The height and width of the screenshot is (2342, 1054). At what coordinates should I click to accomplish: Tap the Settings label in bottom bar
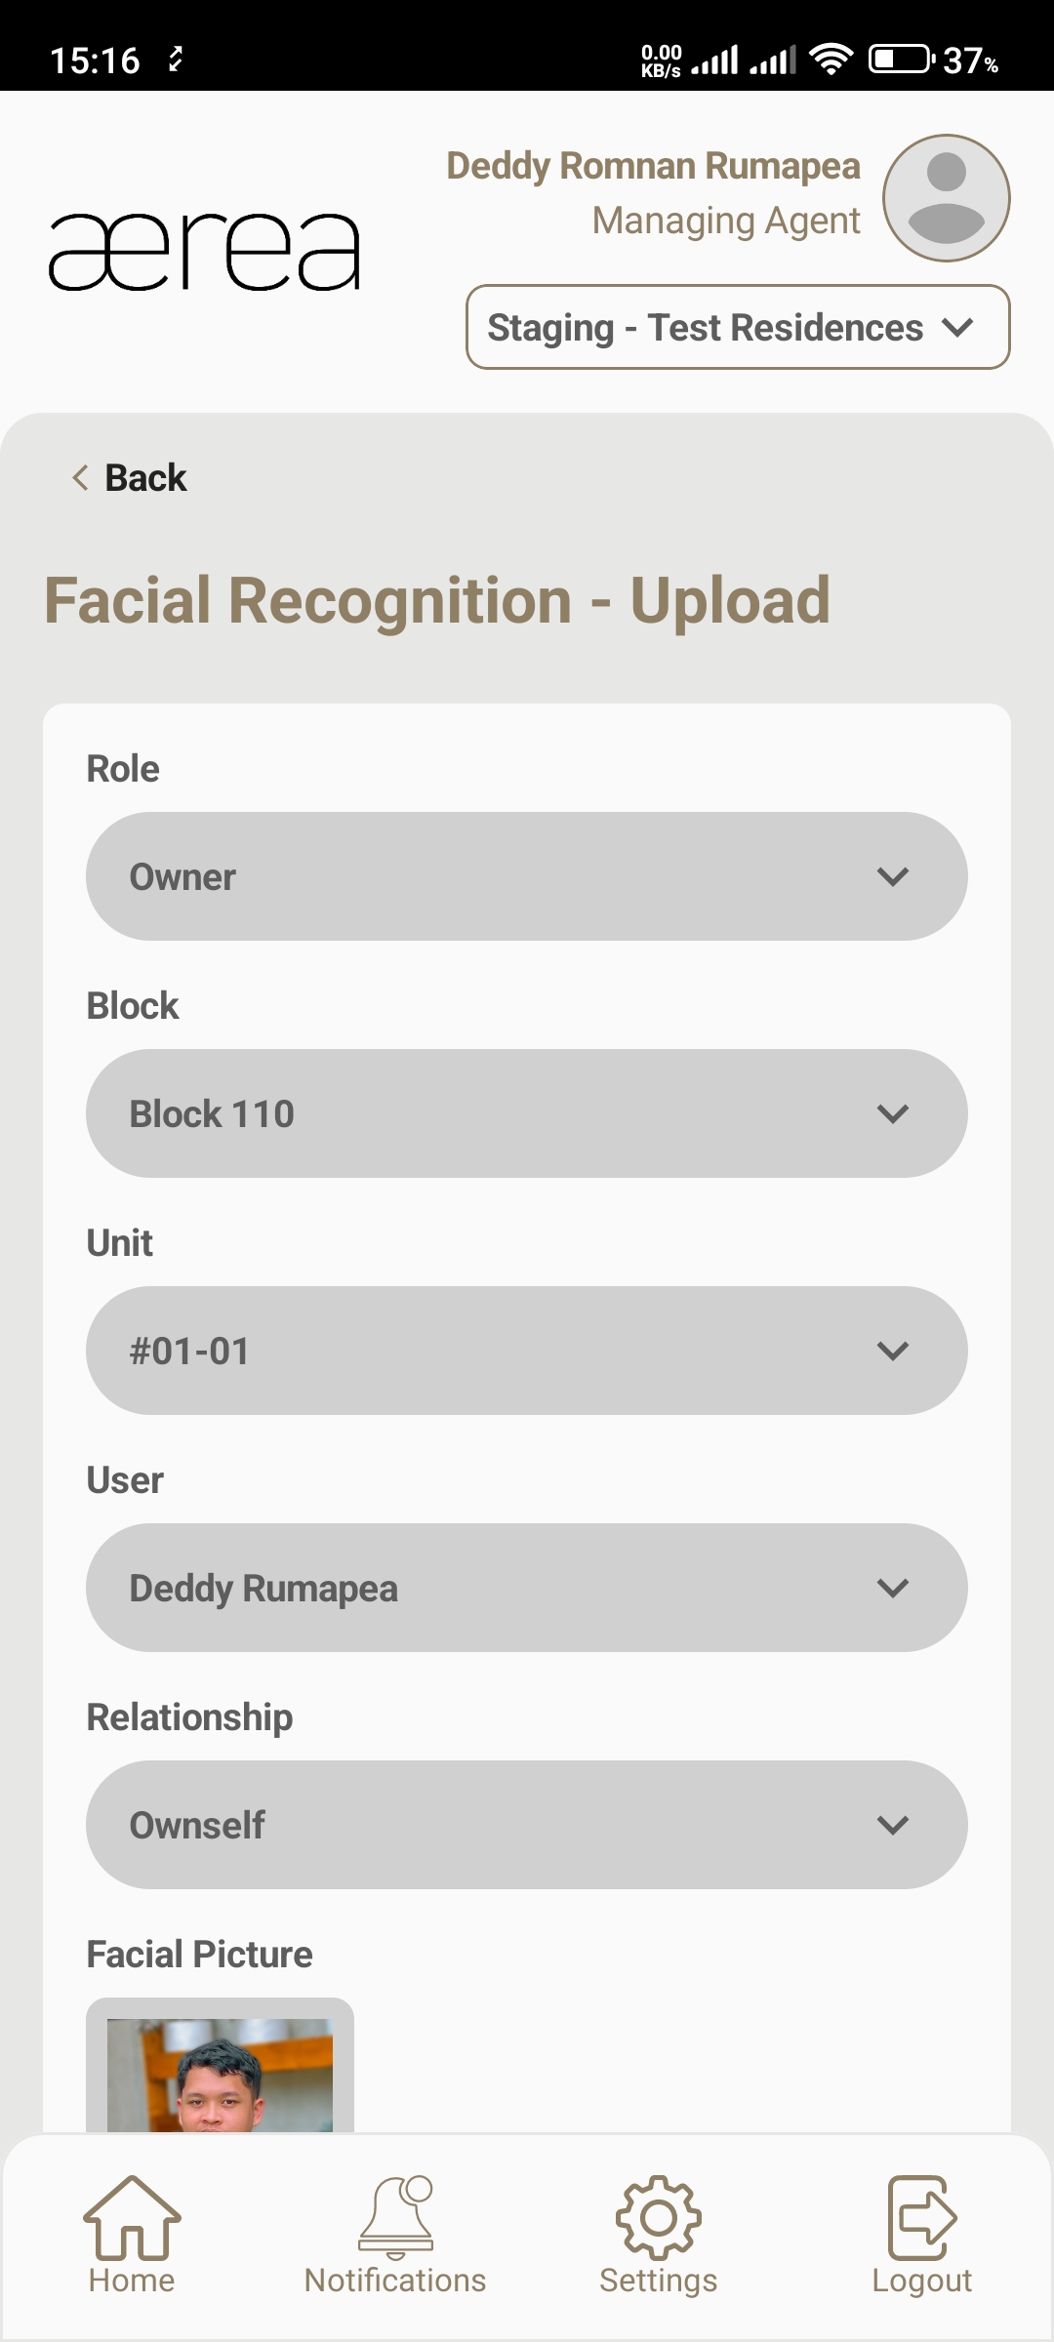pos(659,2281)
